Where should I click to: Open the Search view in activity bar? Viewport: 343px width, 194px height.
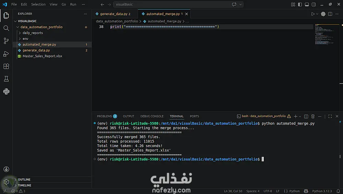(x=6, y=28)
